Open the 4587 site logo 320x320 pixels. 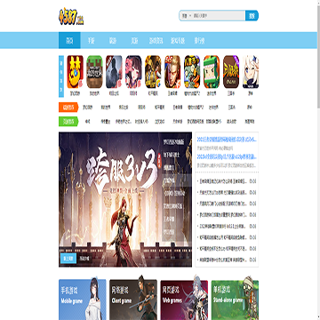(x=71, y=17)
